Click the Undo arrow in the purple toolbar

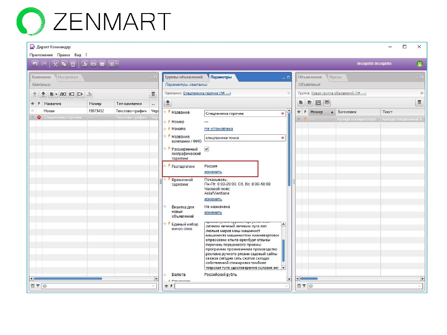point(35,64)
